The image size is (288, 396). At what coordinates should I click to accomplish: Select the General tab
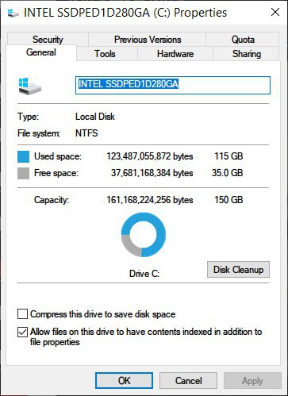(x=41, y=52)
